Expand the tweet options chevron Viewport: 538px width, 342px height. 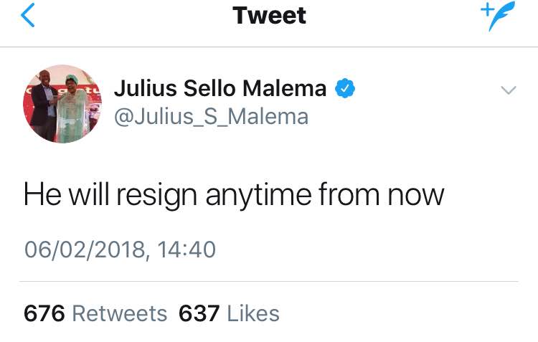coord(508,90)
